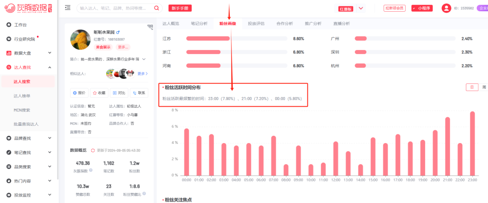Click the 新手手册 button
Image resolution: width=488 pixels, height=203 pixels.
pyautogui.click(x=180, y=8)
